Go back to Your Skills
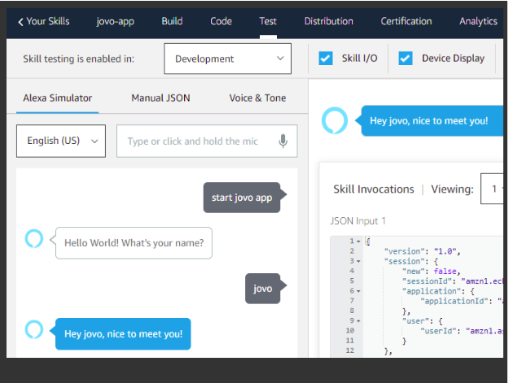Screen dimensions: 509x383 pos(43,21)
